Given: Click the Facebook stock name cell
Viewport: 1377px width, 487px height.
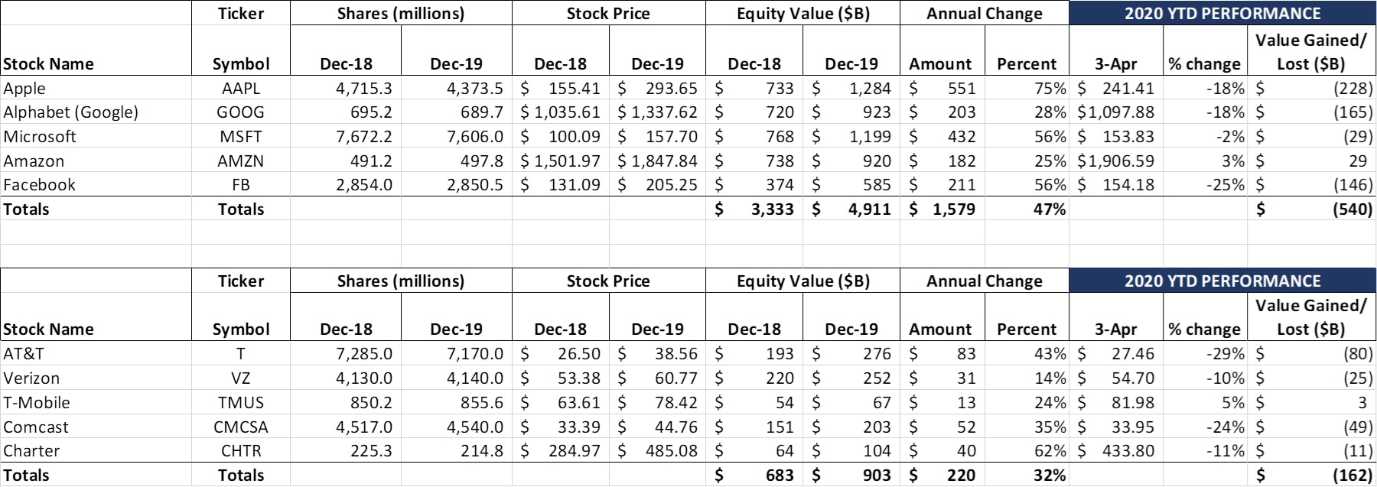Looking at the screenshot, I should click(40, 185).
